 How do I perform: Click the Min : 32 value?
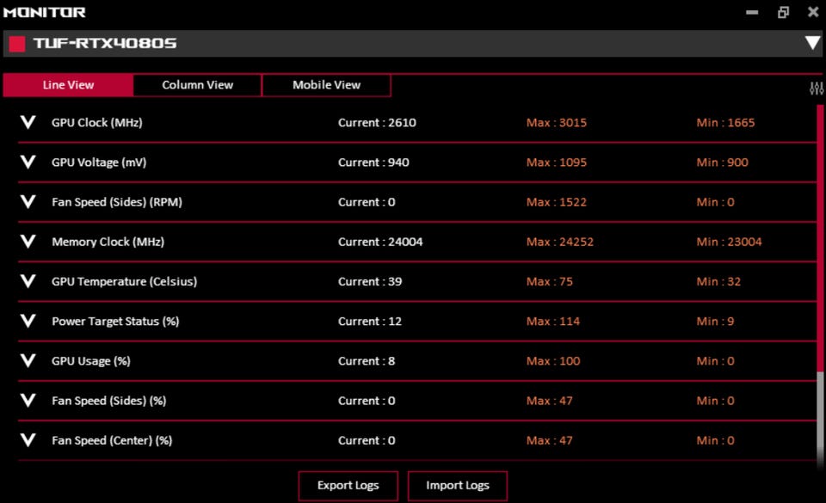718,281
